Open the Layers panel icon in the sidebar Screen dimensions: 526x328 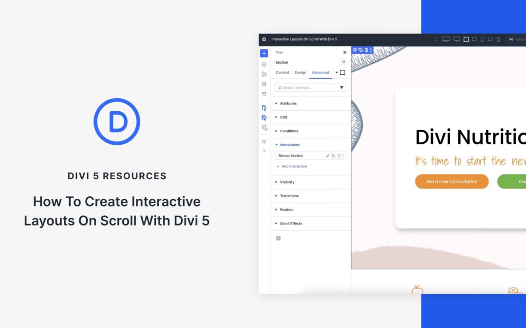(x=263, y=64)
